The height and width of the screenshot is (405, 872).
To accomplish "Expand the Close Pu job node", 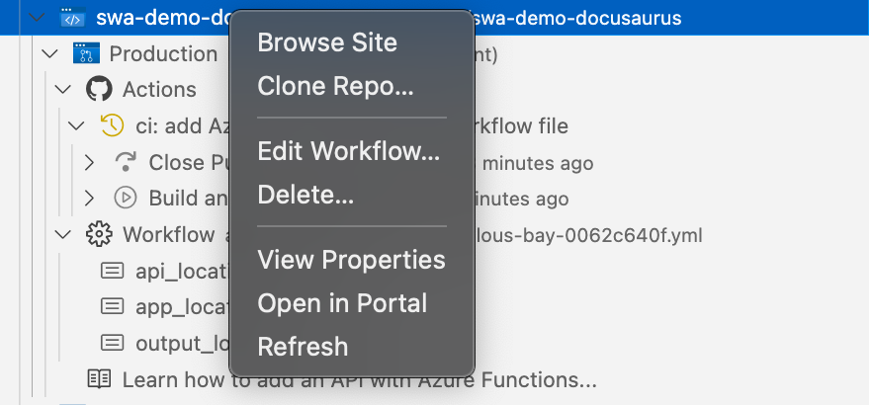I will 89,162.
